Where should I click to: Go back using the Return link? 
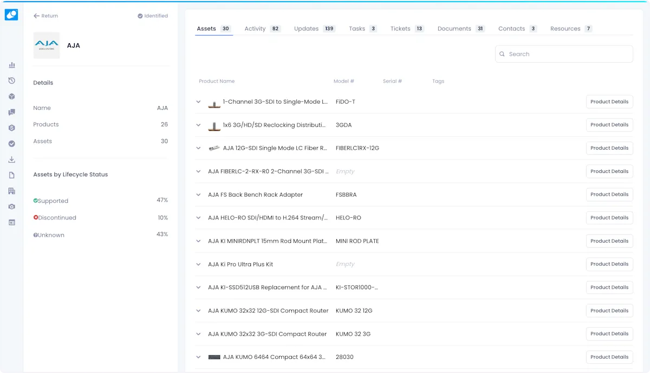coord(45,16)
